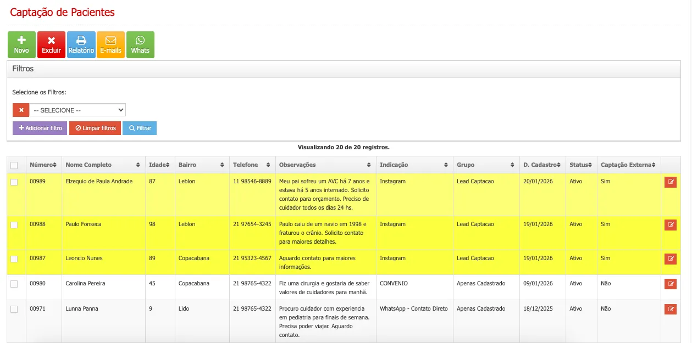Image resolution: width=692 pixels, height=343 pixels.
Task: Click the green Whats button
Action: [140, 44]
